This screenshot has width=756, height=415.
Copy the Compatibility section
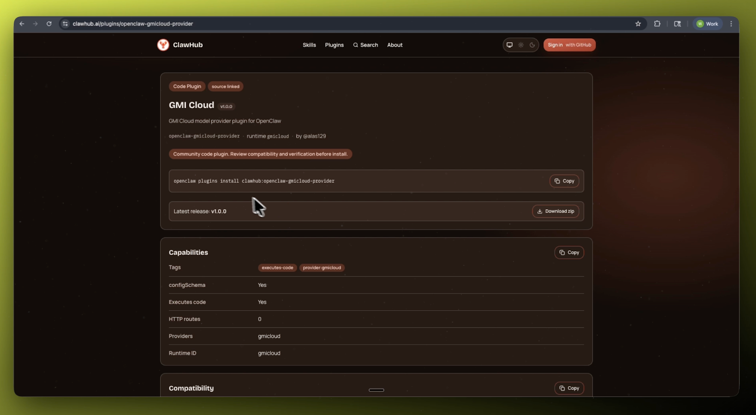click(569, 388)
